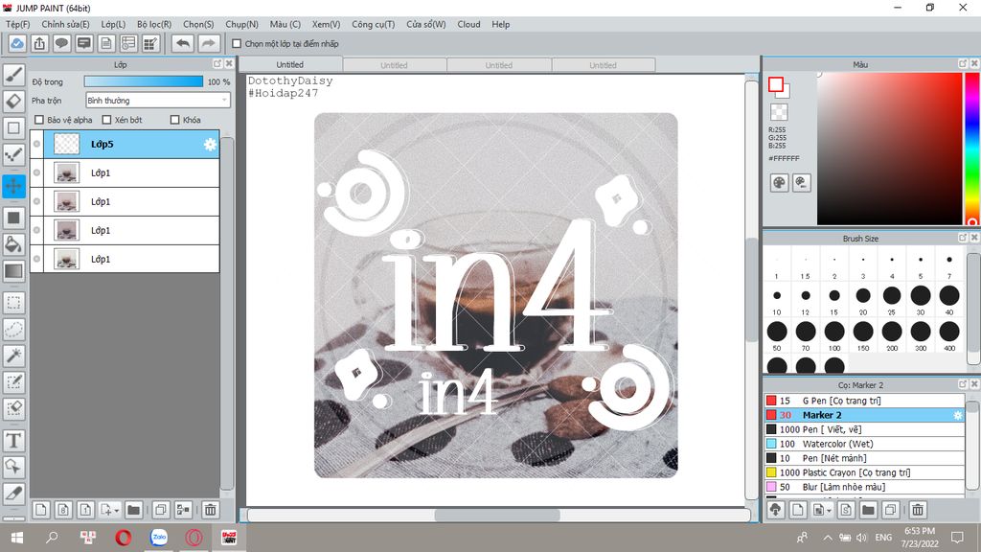Open the color palette icon in Màu panel

[x=779, y=183]
